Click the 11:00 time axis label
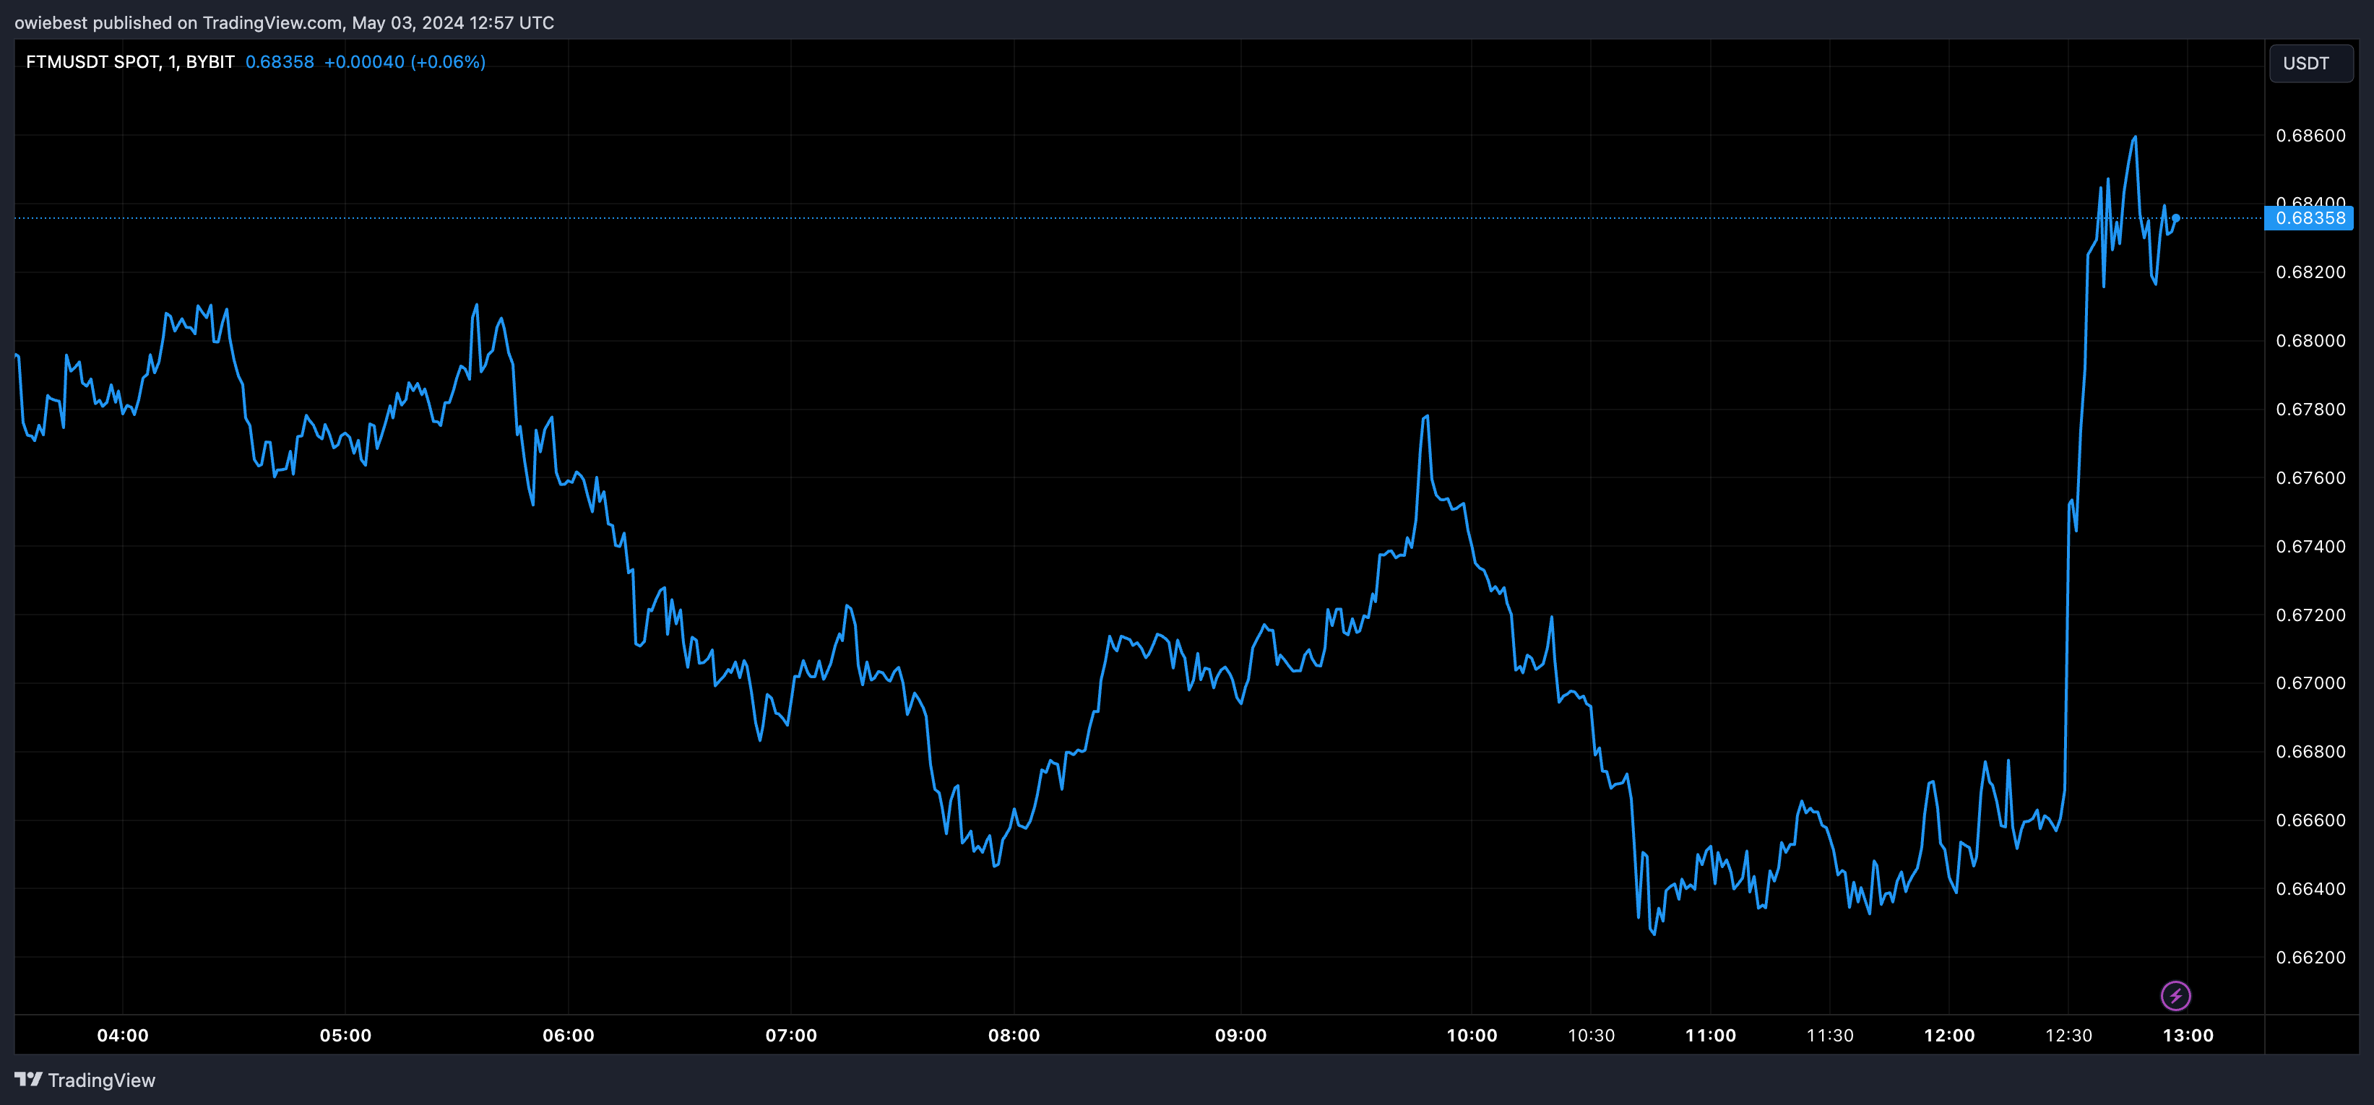 (x=1711, y=1035)
